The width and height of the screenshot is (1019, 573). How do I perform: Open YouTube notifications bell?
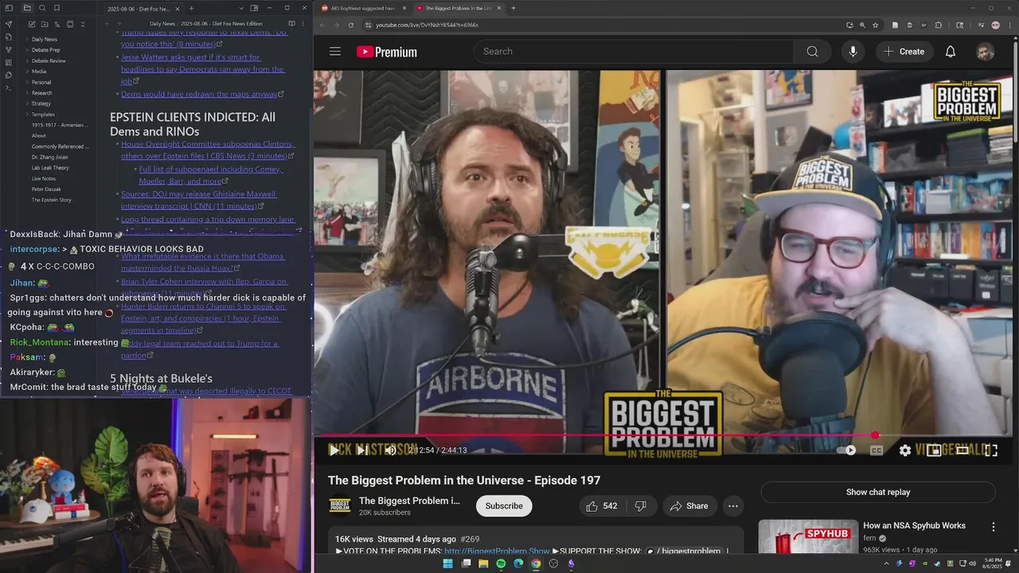950,52
